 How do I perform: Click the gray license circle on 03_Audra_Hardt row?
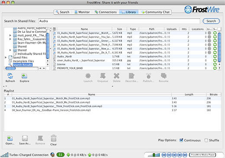coord(209,41)
